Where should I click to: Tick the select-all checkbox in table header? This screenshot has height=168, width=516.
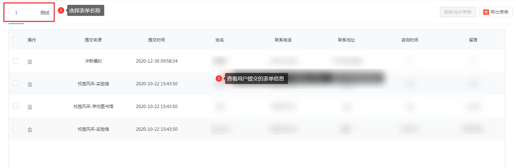[16, 40]
